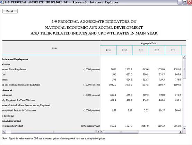Click the Gross Domestic Product row label
Screen dimensions: 192x145
(x=12, y=126)
